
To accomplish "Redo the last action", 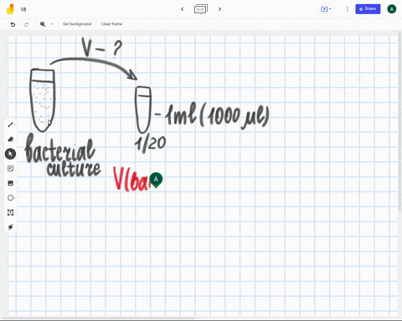I will (x=26, y=24).
